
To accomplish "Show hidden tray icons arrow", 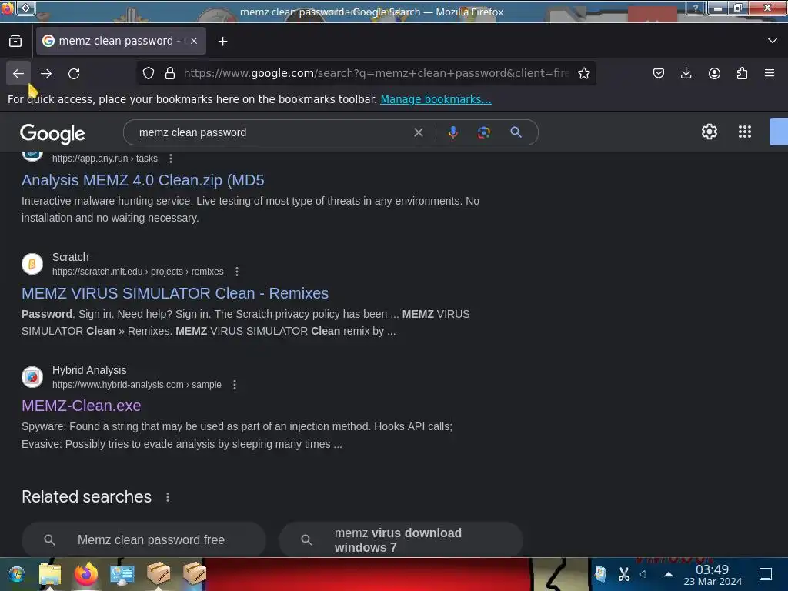I will (669, 574).
